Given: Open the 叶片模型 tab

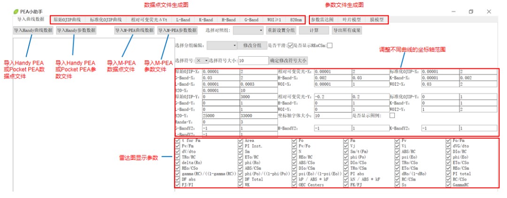Looking at the screenshot, I should [352, 20].
